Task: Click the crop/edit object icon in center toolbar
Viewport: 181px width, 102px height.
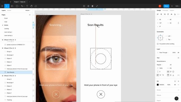Action: 84,6
